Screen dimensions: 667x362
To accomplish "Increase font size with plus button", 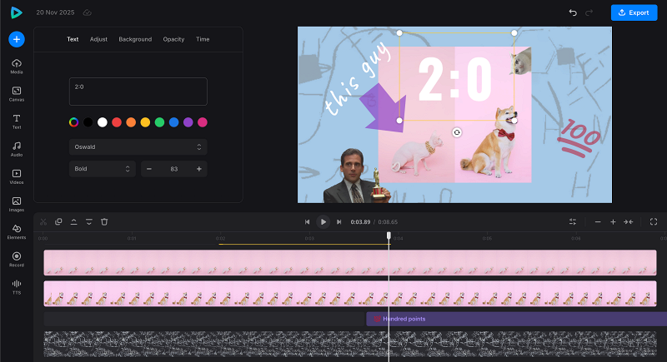I will 199,169.
